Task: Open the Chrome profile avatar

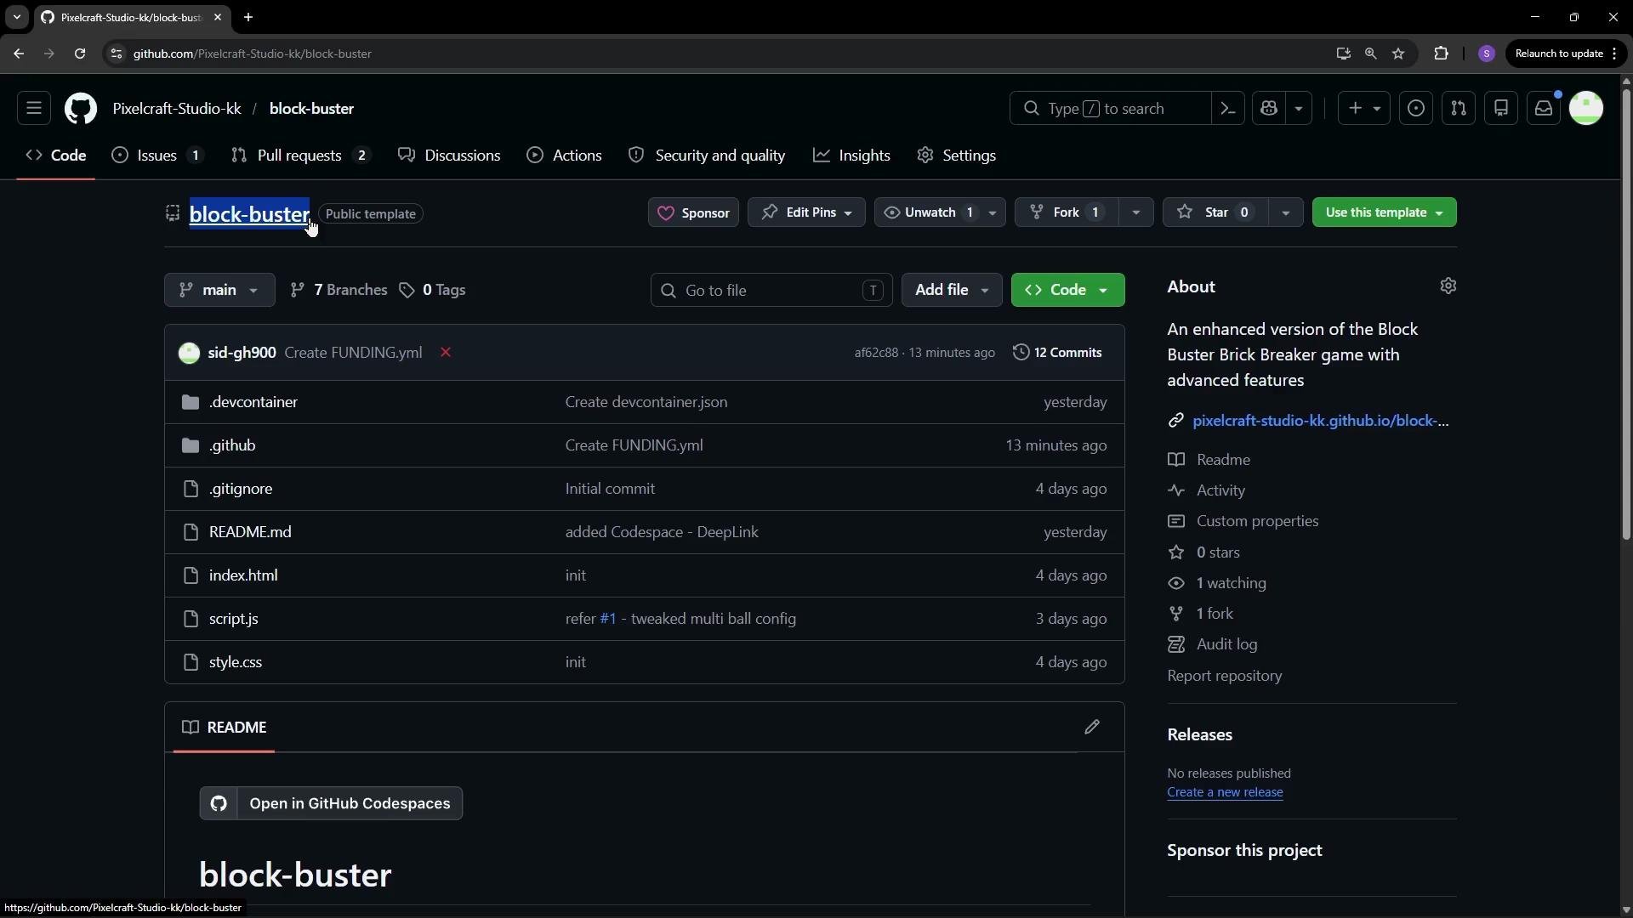Action: [x=1487, y=54]
